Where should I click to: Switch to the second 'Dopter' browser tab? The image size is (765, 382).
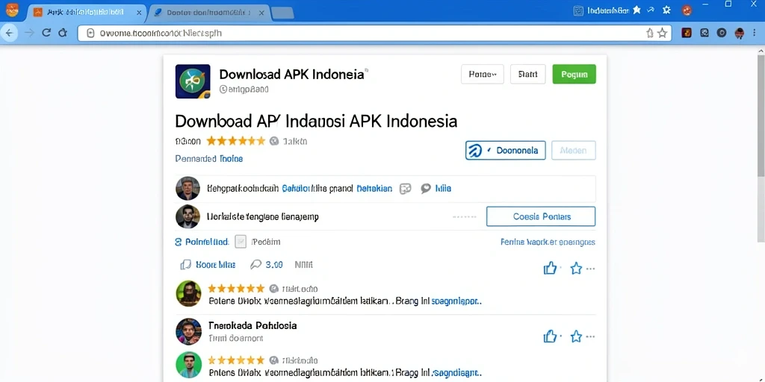pyautogui.click(x=209, y=13)
